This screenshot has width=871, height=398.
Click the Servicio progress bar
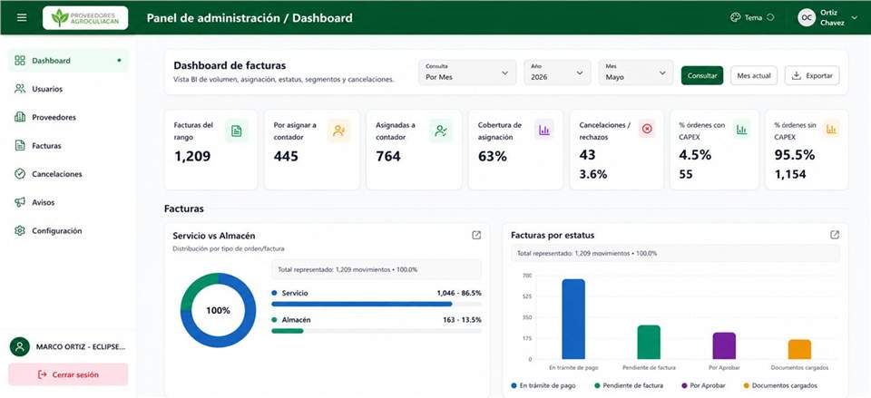(376, 305)
